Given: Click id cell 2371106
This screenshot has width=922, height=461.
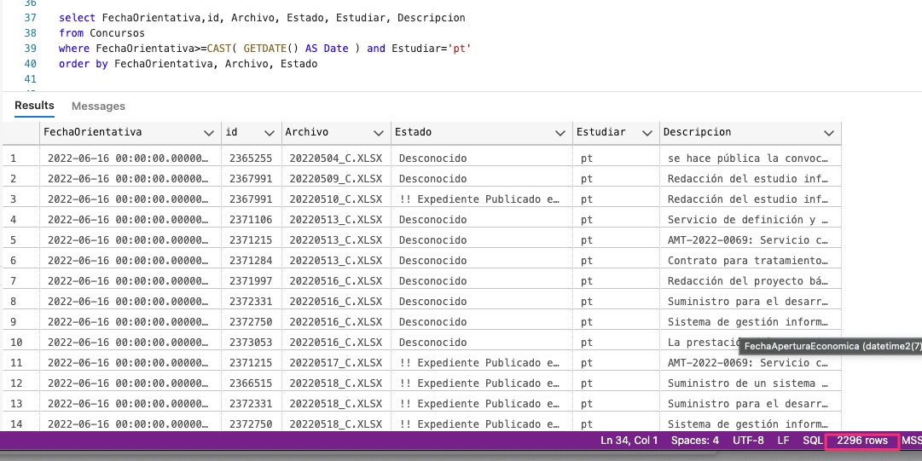Looking at the screenshot, I should point(251,220).
